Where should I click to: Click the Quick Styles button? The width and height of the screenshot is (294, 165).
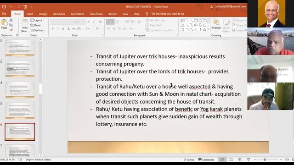pos(226,26)
